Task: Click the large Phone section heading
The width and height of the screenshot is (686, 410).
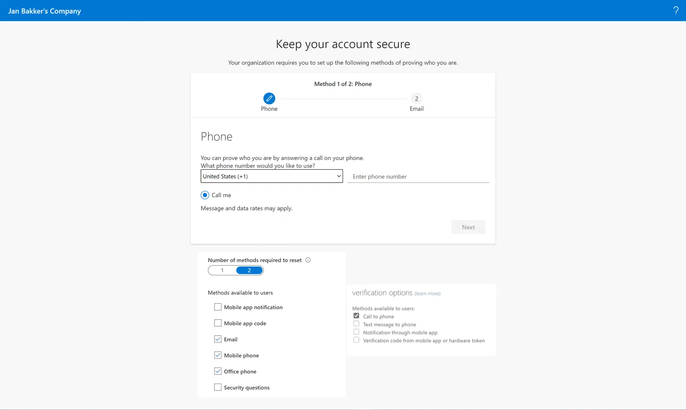Action: (217, 137)
